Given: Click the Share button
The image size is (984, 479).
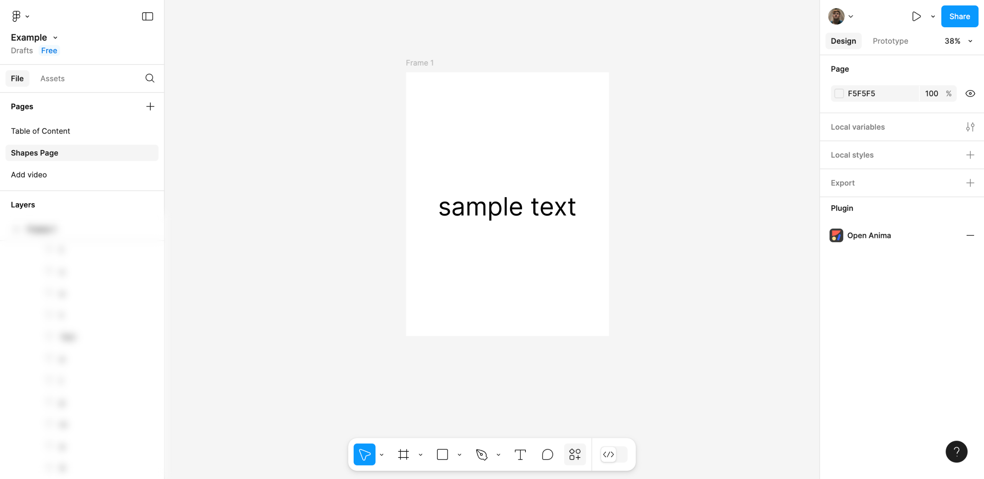Looking at the screenshot, I should [x=959, y=16].
